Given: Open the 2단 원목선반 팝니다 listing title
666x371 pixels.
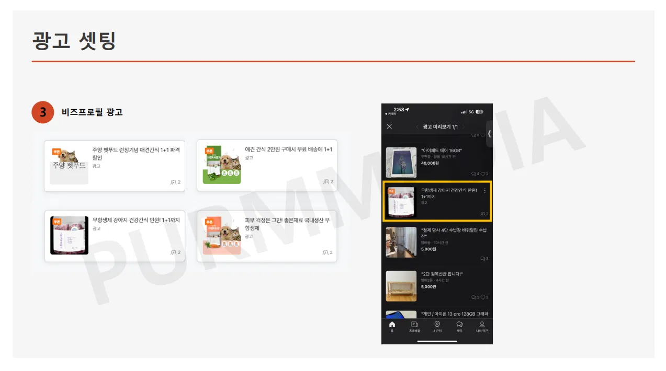Looking at the screenshot, I should coord(442,274).
